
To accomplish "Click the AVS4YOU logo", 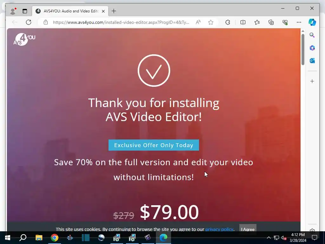I will pos(24,39).
